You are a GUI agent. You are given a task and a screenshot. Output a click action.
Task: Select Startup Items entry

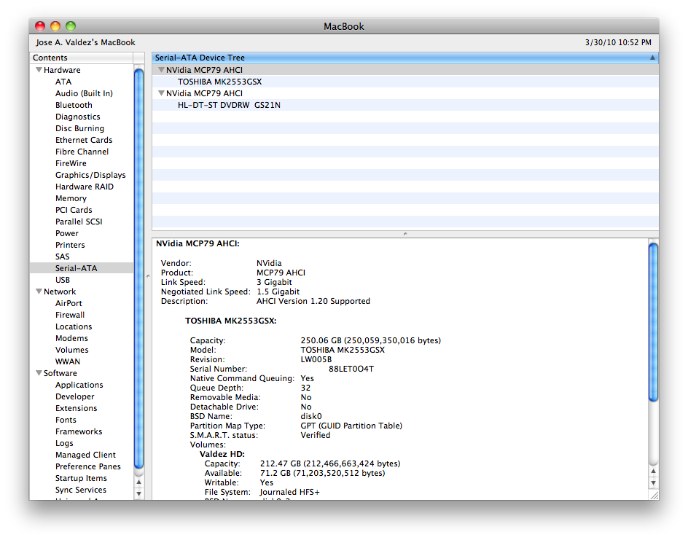tap(81, 478)
